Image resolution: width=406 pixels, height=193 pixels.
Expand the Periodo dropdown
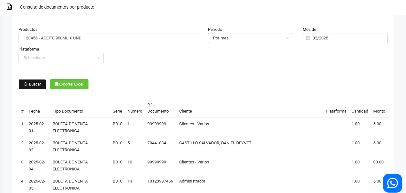pyautogui.click(x=250, y=38)
